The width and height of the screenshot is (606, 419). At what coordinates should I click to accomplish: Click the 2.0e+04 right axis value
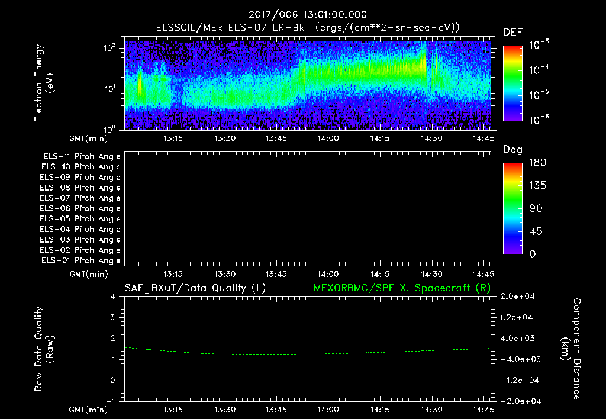pyautogui.click(x=518, y=296)
